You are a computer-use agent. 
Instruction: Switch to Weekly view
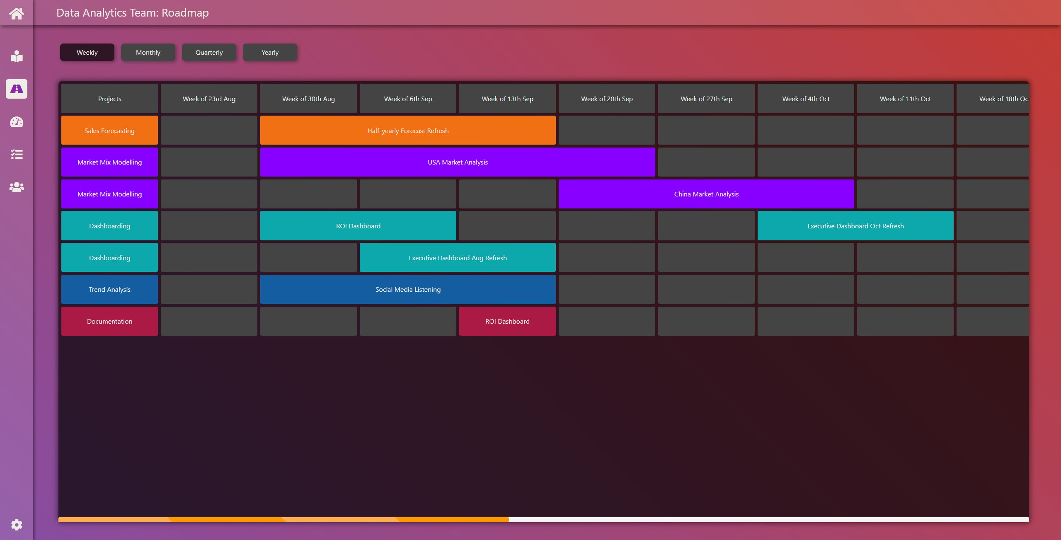coord(87,52)
